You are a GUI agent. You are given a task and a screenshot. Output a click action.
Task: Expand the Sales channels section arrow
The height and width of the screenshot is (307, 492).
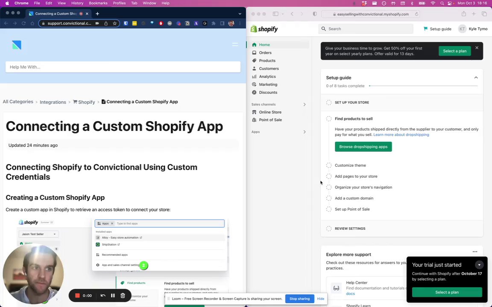click(x=305, y=104)
